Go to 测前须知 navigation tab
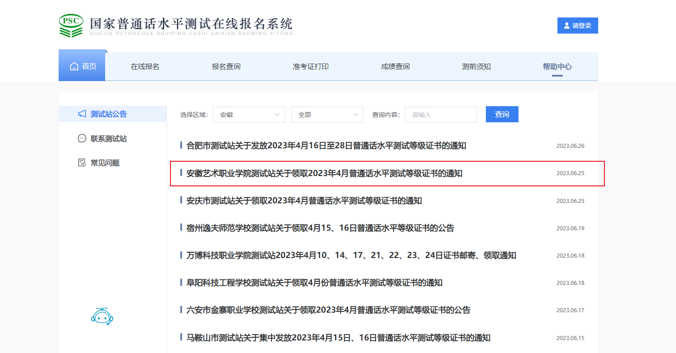The height and width of the screenshot is (353, 676). (x=476, y=66)
